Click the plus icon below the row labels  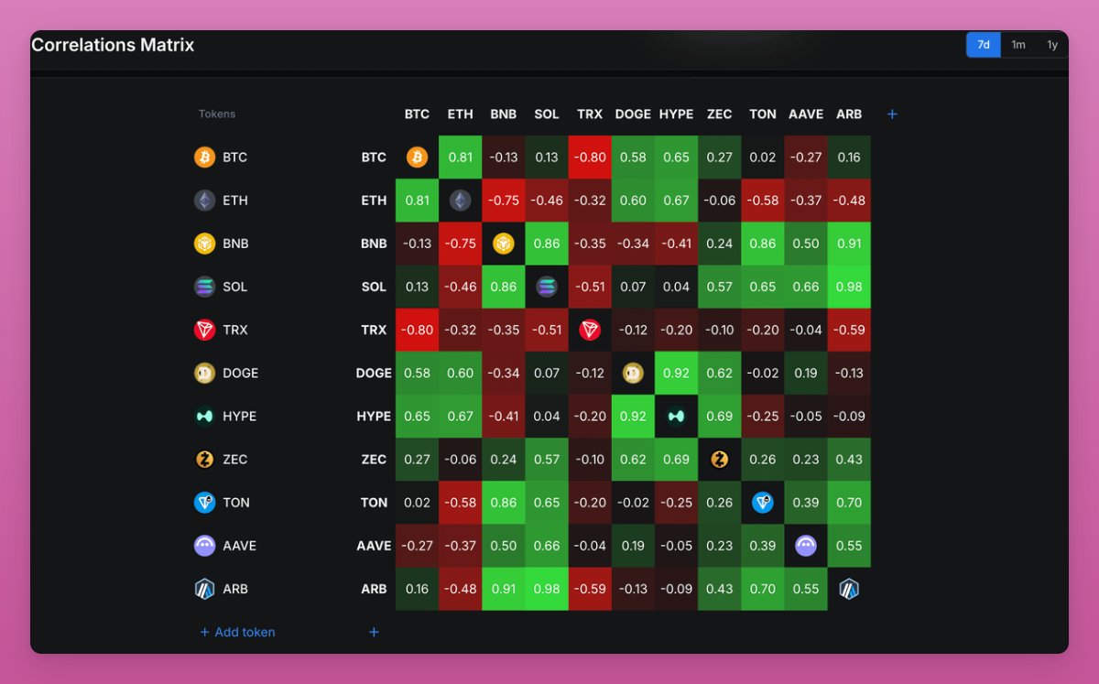pos(374,632)
